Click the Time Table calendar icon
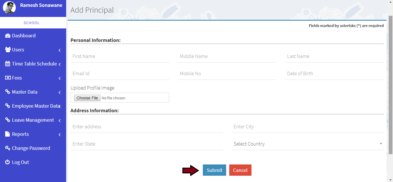This screenshot has height=182, width=393. click(8, 64)
